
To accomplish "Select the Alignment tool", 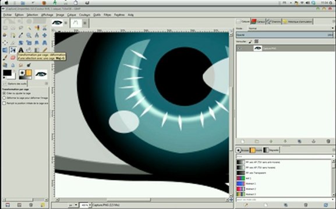I will [x=5, y=43].
